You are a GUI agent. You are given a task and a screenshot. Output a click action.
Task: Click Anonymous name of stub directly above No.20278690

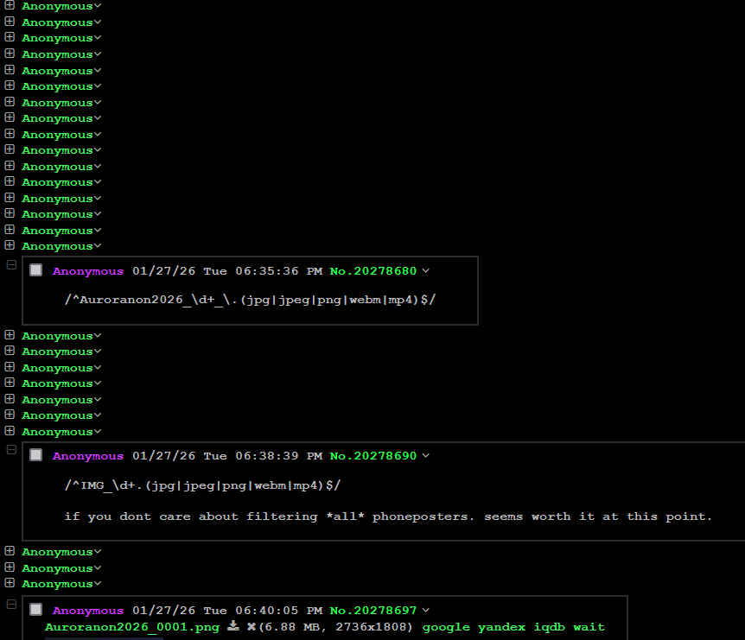[57, 432]
